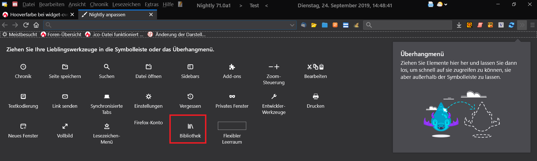Expand the overflow menu chevron button
The width and height of the screenshot is (537, 161).
tap(522, 25)
